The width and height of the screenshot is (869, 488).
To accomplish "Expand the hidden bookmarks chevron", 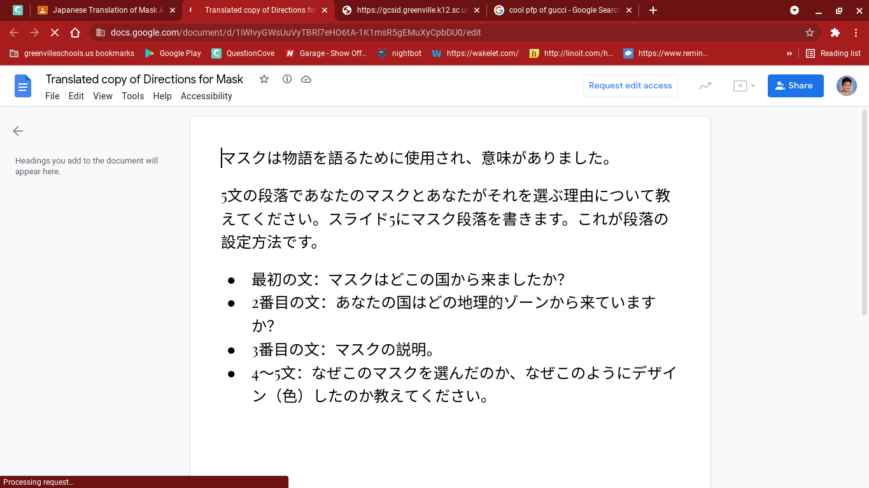I will pos(789,53).
